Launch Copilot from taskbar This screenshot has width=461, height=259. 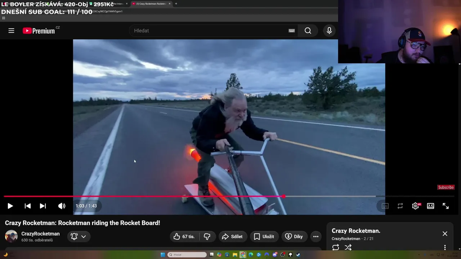pos(219,255)
